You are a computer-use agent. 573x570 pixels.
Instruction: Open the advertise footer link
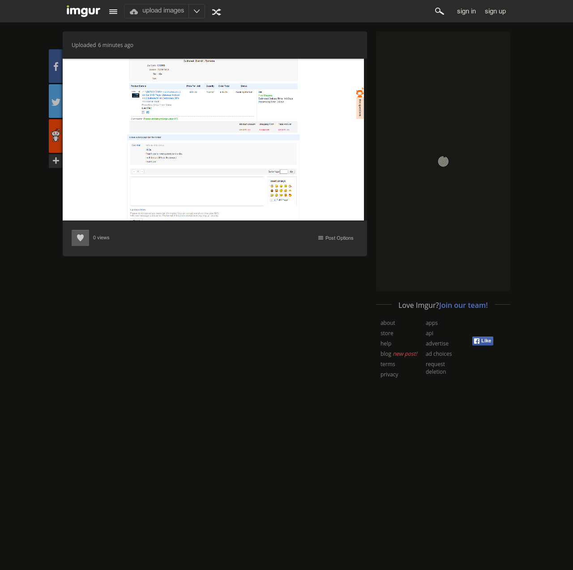tap(437, 344)
